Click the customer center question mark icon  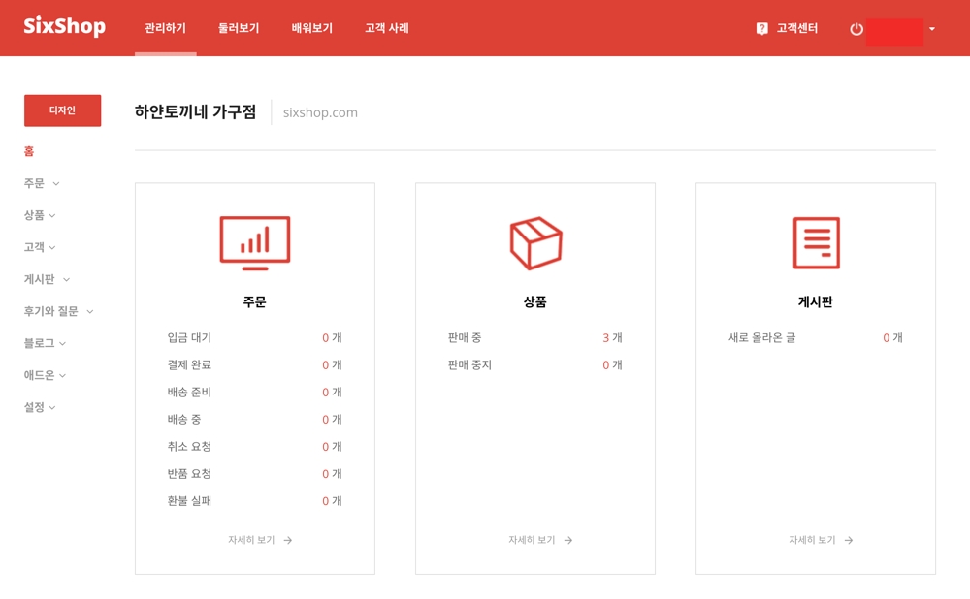click(x=762, y=29)
